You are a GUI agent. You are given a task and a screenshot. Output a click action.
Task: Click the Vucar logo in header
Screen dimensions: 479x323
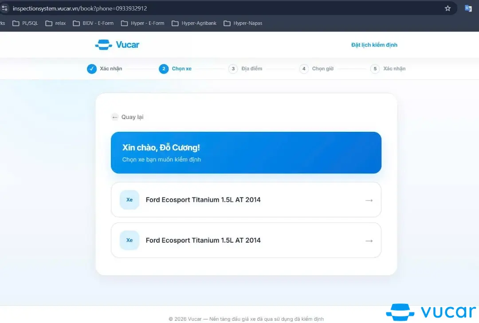pos(117,45)
